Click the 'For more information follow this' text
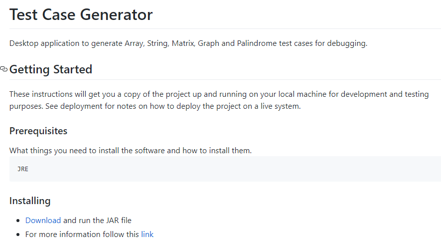 pos(82,234)
